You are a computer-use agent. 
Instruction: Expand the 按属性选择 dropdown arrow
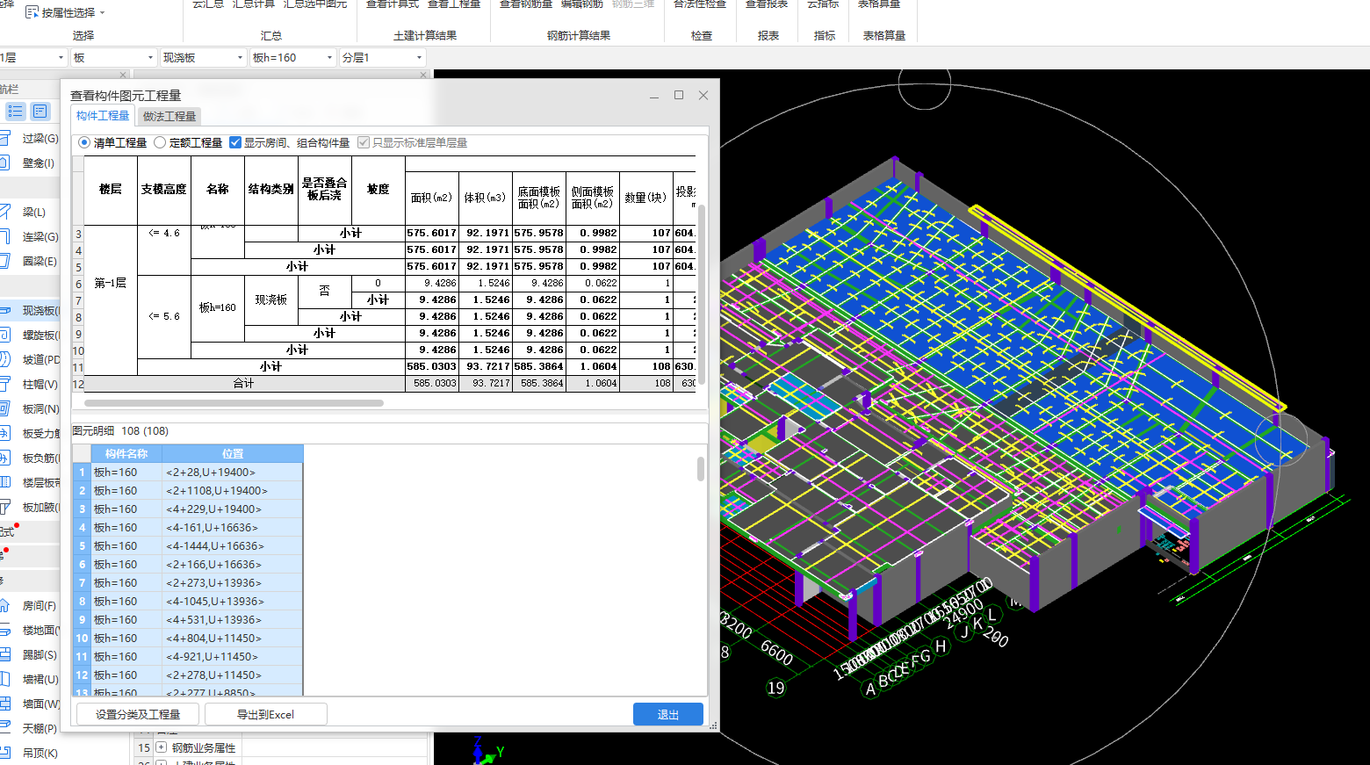tap(103, 13)
